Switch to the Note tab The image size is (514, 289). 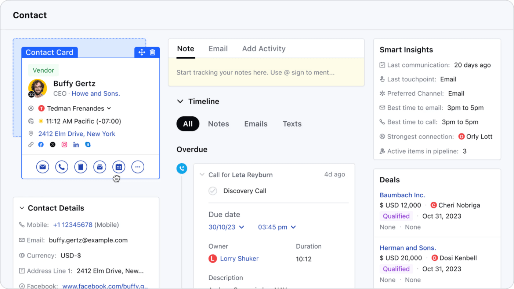pyautogui.click(x=185, y=49)
